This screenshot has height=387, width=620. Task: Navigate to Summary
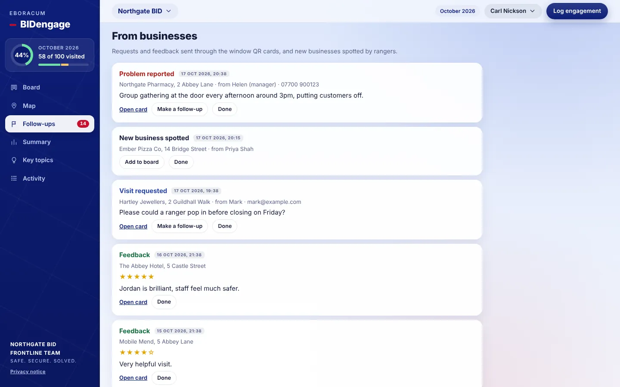pyautogui.click(x=50, y=142)
